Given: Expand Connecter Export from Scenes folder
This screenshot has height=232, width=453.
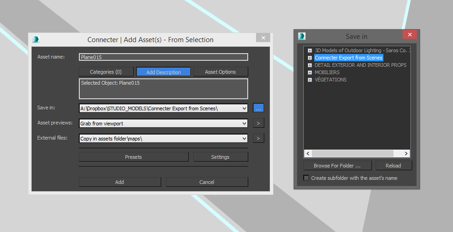Looking at the screenshot, I should pos(310,58).
